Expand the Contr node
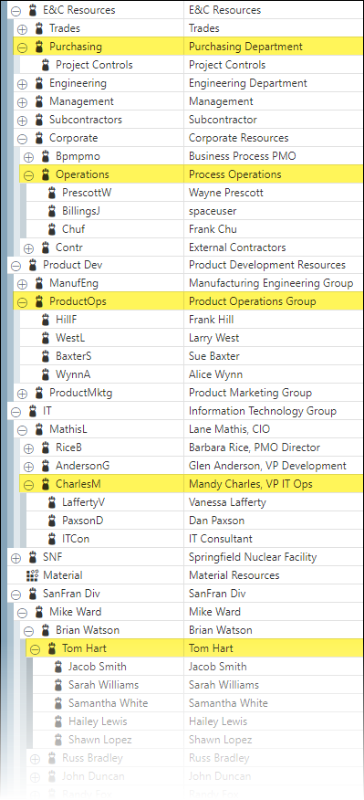364x800 pixels. pos(28,248)
